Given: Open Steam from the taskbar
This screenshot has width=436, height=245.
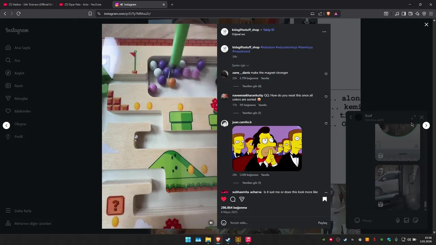Looking at the screenshot, I should tap(228, 240).
